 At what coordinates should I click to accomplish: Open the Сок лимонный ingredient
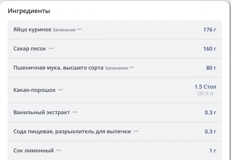34,150
